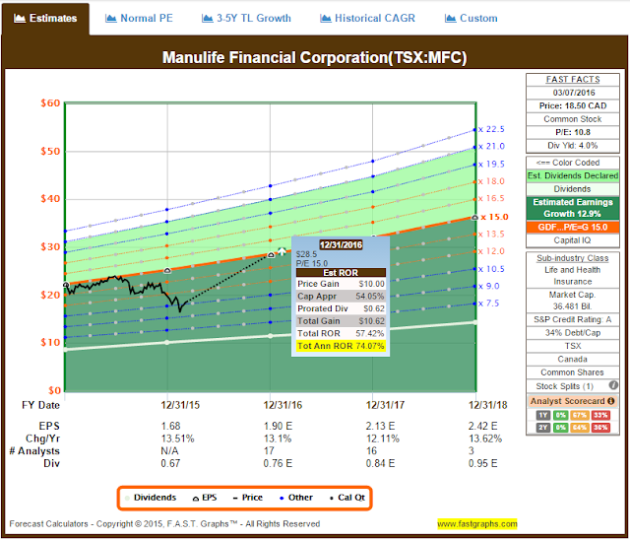Click the white up-arrow marker at 12/31/2016
630x540 pixels.
(283, 251)
